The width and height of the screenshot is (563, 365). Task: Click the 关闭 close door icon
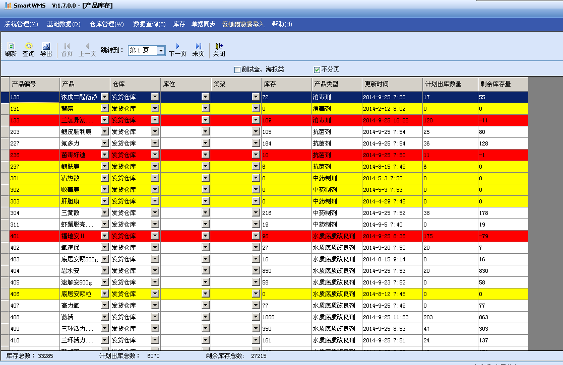pyautogui.click(x=219, y=46)
